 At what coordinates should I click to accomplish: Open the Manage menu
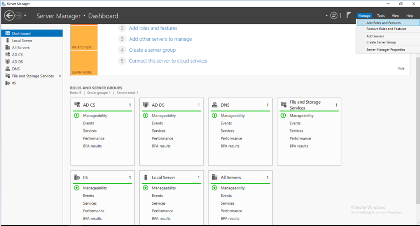pyautogui.click(x=364, y=16)
